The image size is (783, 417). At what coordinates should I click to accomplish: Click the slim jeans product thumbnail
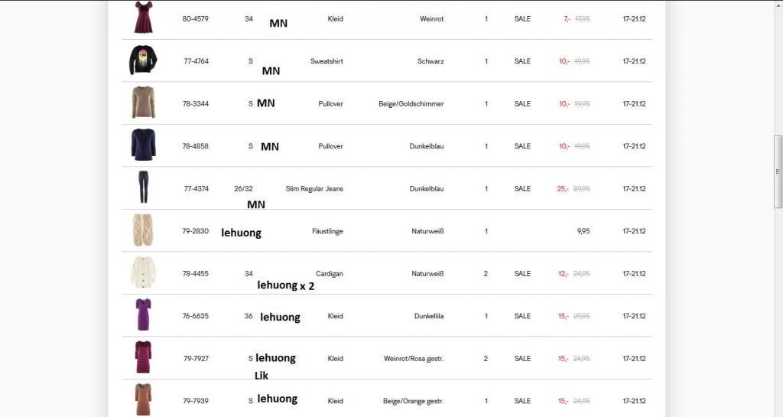pyautogui.click(x=142, y=187)
